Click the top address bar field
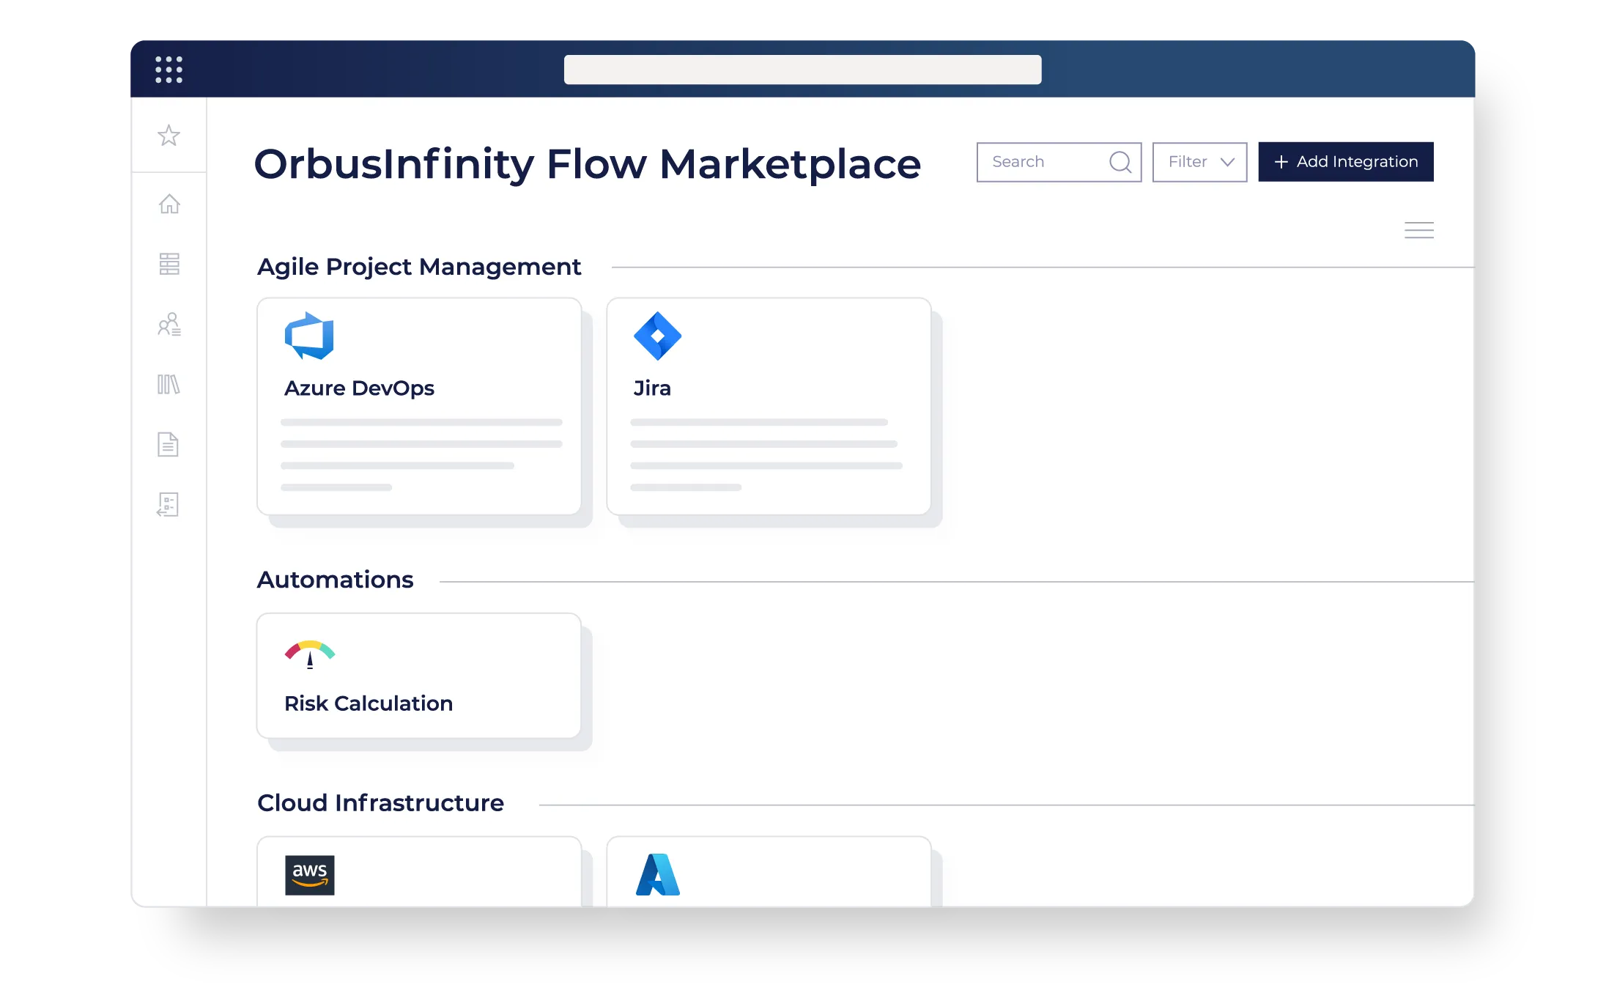 click(802, 70)
